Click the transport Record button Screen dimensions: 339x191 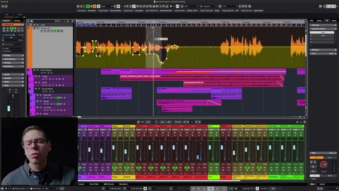coord(224,188)
